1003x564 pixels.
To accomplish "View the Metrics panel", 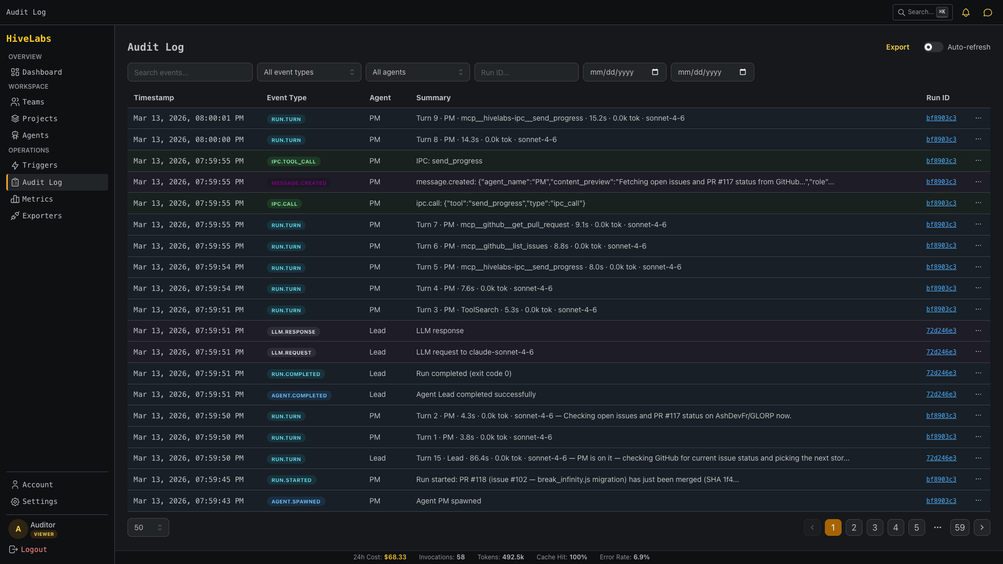I will (37, 199).
